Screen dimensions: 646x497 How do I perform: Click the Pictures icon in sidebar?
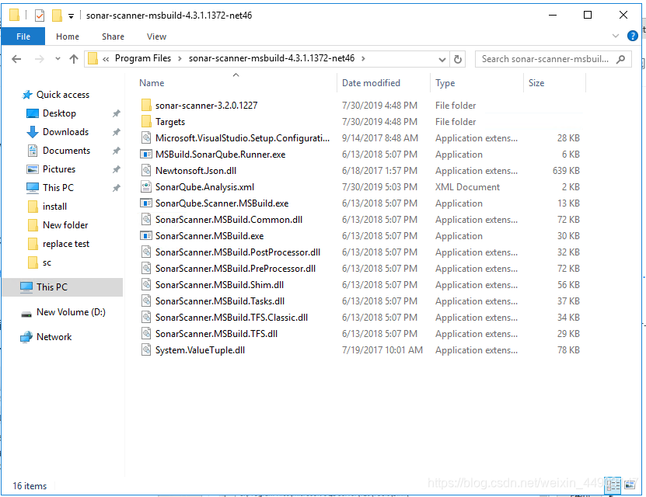pyautogui.click(x=33, y=169)
